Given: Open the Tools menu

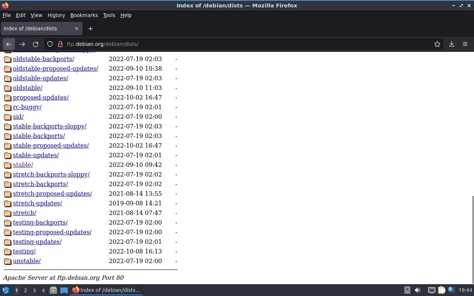Looking at the screenshot, I should click(x=109, y=15).
